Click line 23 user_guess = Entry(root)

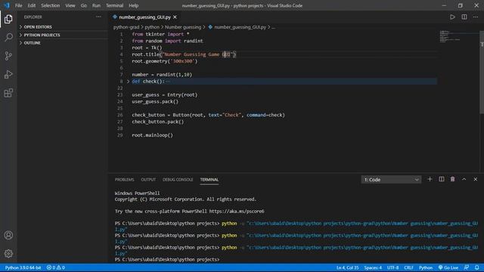(165, 95)
